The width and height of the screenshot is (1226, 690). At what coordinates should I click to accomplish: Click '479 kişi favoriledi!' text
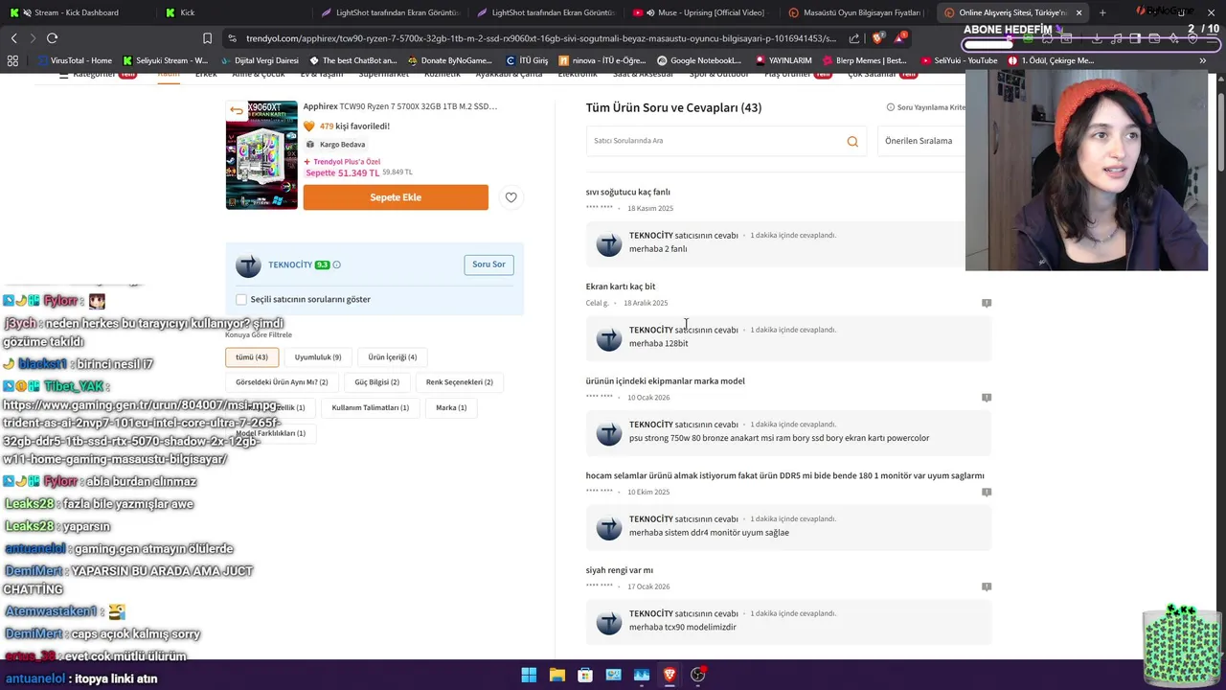pyautogui.click(x=354, y=126)
